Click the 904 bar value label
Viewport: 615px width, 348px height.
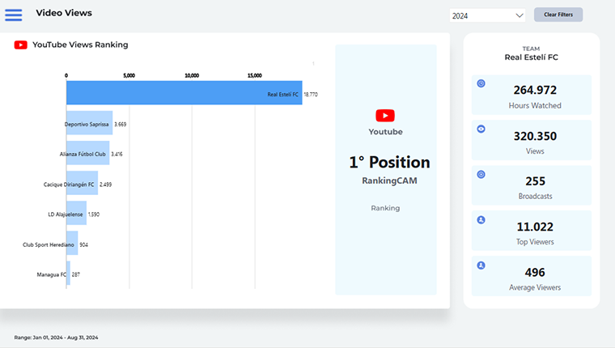coord(84,245)
